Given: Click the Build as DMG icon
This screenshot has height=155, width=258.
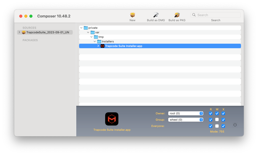Looking at the screenshot, I should pyautogui.click(x=156, y=15).
